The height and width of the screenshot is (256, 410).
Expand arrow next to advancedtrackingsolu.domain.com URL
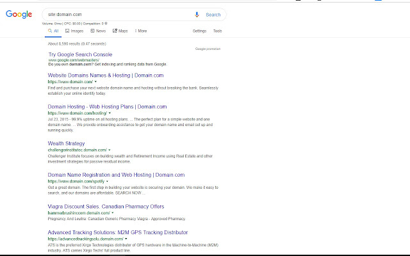pyautogui.click(x=126, y=239)
